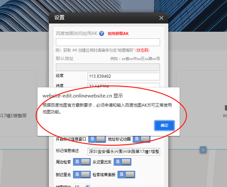Image resolution: width=227 pixels, height=187 pixels.
Task: Click the 默认地址 input field
Action: [x=108, y=67]
